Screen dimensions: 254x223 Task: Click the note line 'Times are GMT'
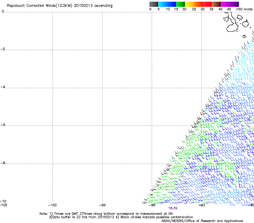click(66, 214)
